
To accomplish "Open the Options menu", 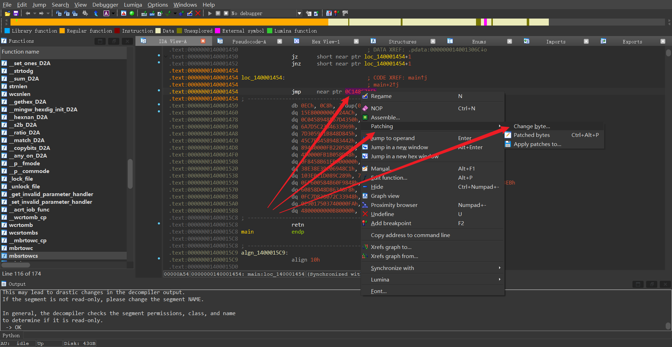I will coord(158,5).
